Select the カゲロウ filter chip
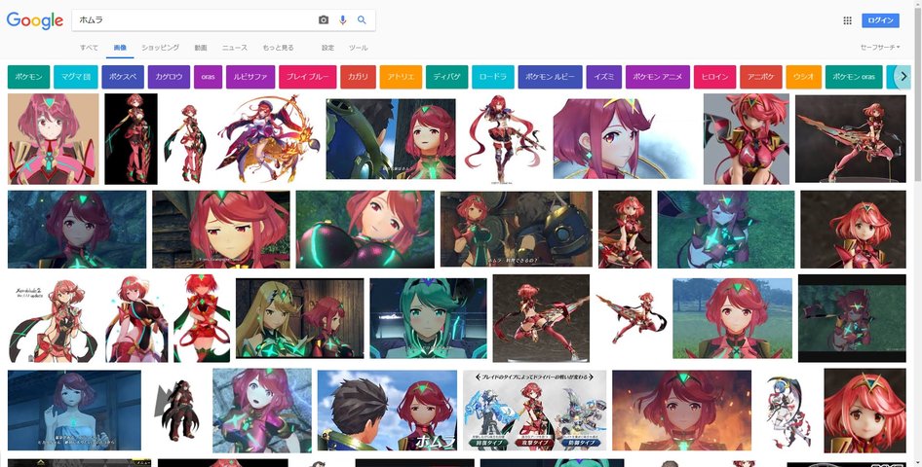Viewport: 922px width, 467px height. 170,77
